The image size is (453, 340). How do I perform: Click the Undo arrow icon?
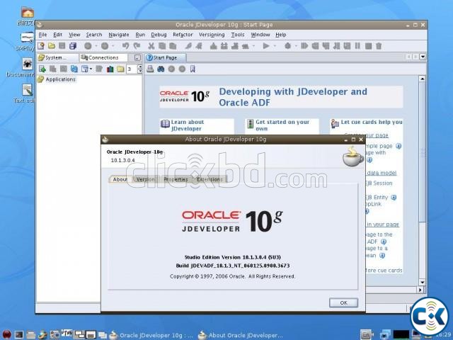(x=125, y=45)
